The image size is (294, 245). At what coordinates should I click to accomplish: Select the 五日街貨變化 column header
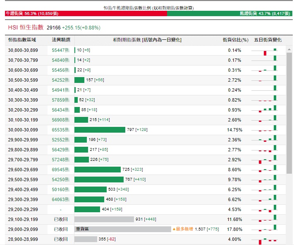[x=268, y=40]
